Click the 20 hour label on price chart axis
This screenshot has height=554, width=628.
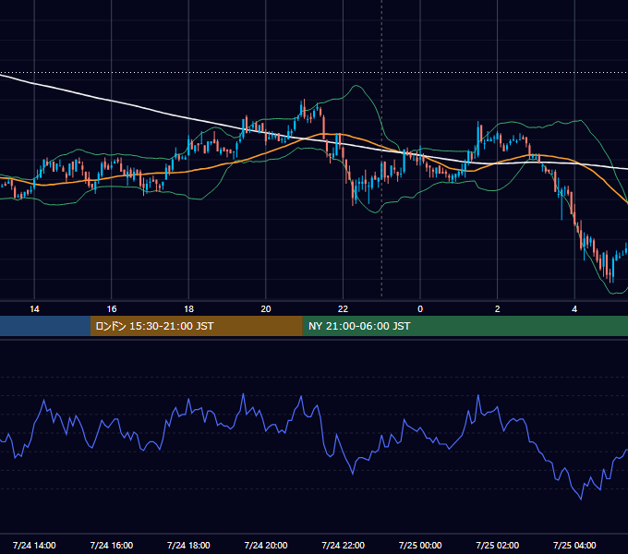tap(266, 309)
